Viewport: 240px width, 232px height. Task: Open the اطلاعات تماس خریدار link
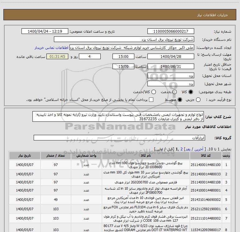51,48
